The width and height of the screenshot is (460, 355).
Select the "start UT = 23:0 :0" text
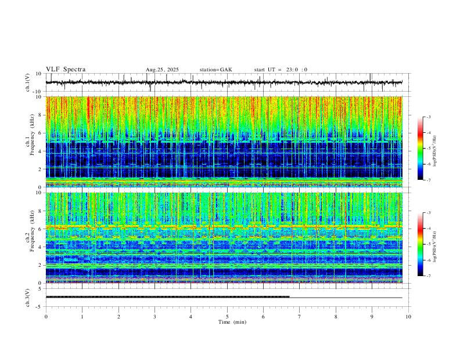coord(281,70)
